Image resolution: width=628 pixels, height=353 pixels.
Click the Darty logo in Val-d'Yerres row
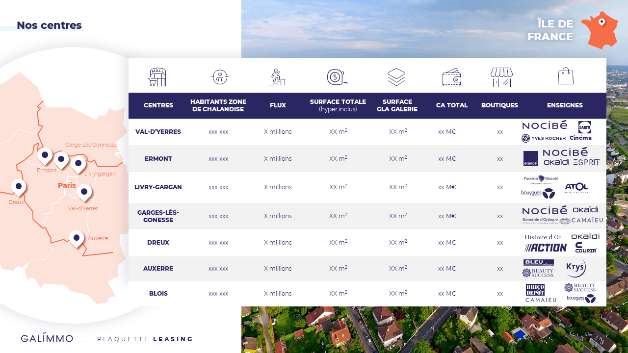point(585,127)
